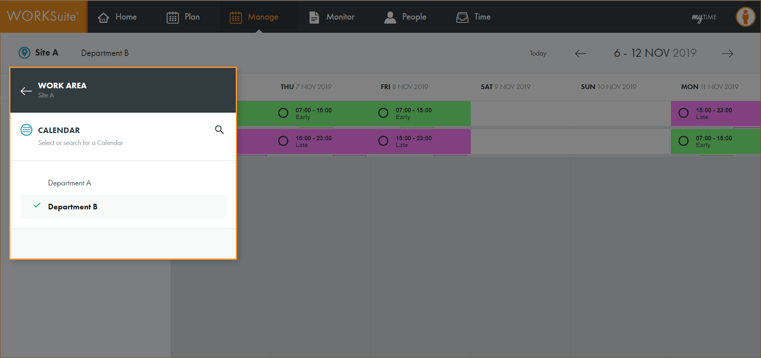
Task: Click the Today button
Action: pos(538,54)
